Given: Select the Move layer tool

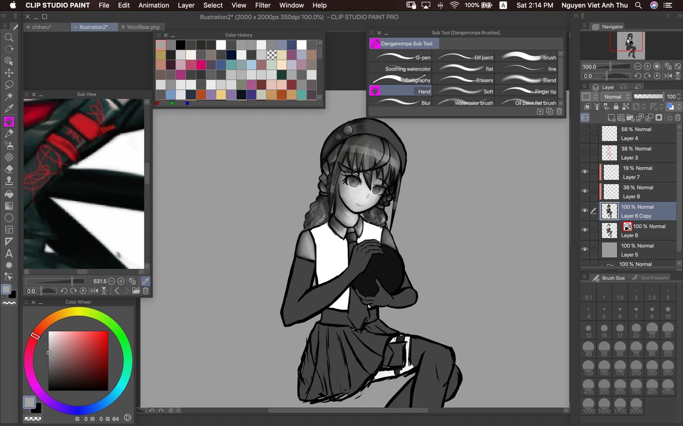Looking at the screenshot, I should [x=9, y=73].
